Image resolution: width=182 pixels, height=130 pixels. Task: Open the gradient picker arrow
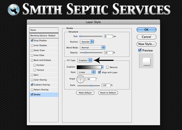[102, 67]
